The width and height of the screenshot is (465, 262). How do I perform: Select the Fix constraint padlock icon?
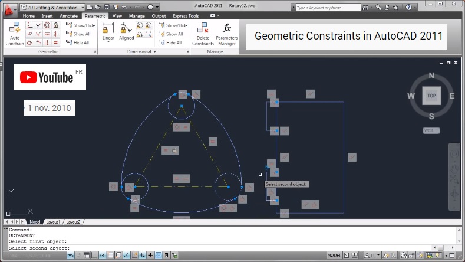(x=55, y=25)
